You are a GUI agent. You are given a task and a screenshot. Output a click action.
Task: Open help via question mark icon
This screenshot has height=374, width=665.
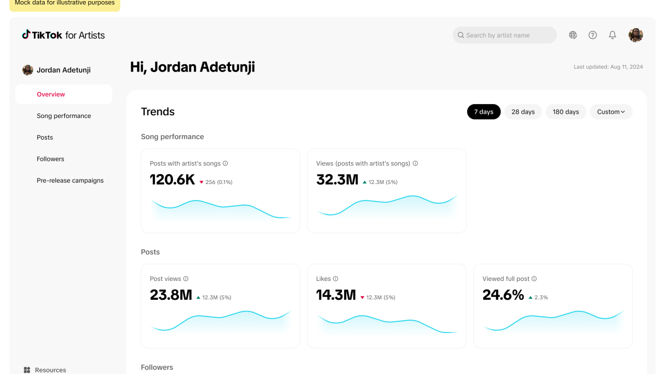tap(592, 35)
